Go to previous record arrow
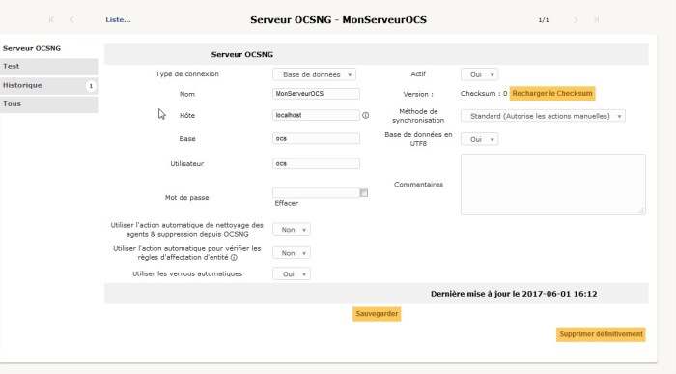Viewport: 676px width, 374px height. pos(72,20)
